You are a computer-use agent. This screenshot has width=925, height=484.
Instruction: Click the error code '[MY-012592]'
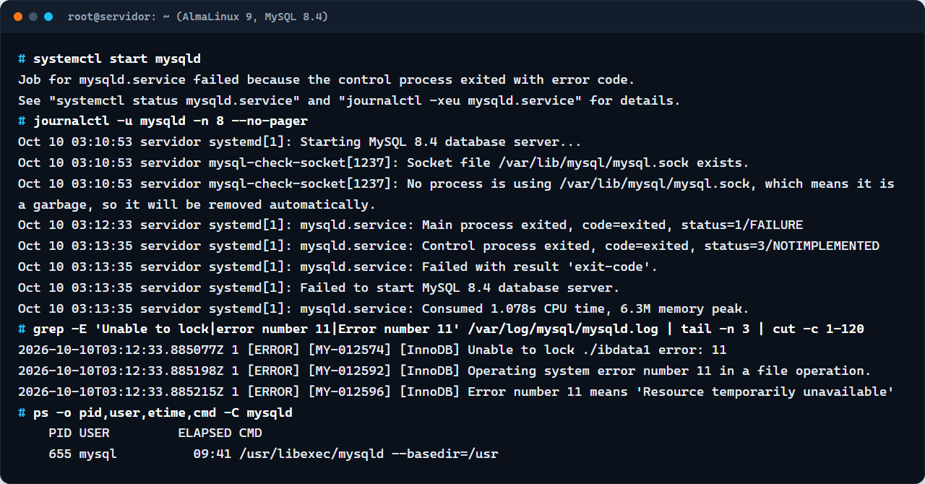[350, 372]
